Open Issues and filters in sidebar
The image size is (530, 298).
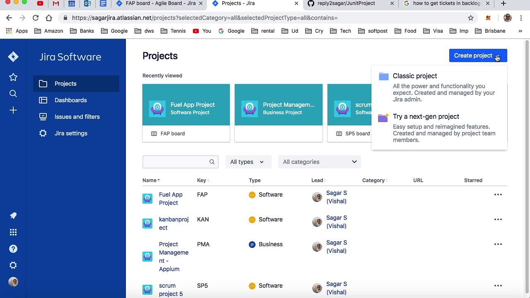[76, 117]
